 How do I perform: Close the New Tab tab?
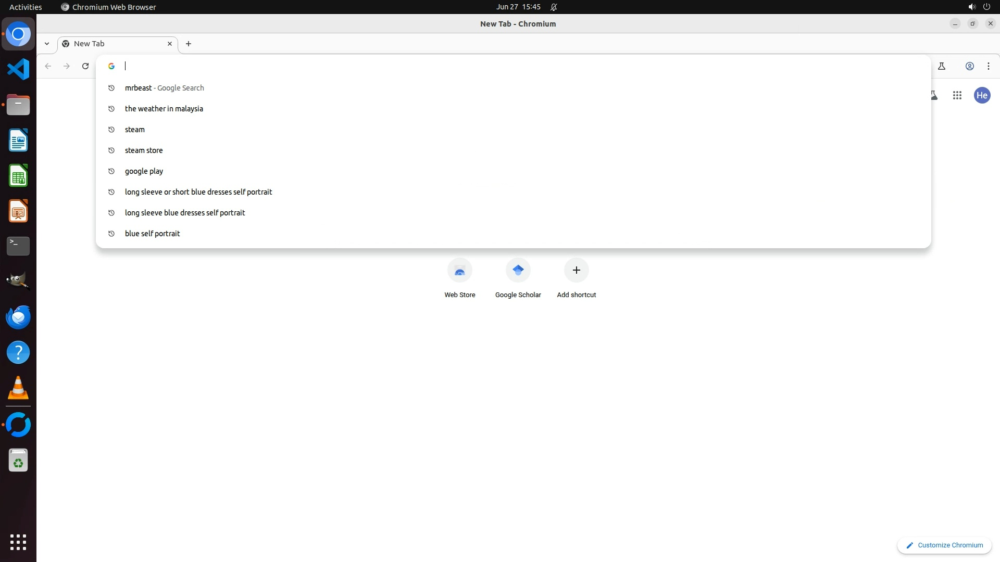click(x=169, y=44)
